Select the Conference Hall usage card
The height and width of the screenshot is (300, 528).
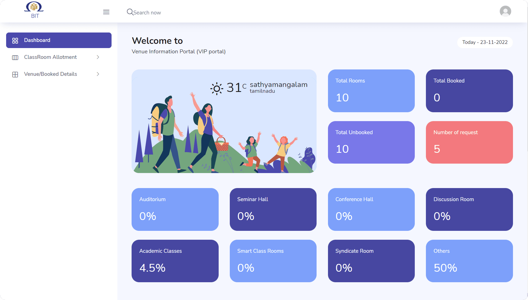[x=371, y=209]
